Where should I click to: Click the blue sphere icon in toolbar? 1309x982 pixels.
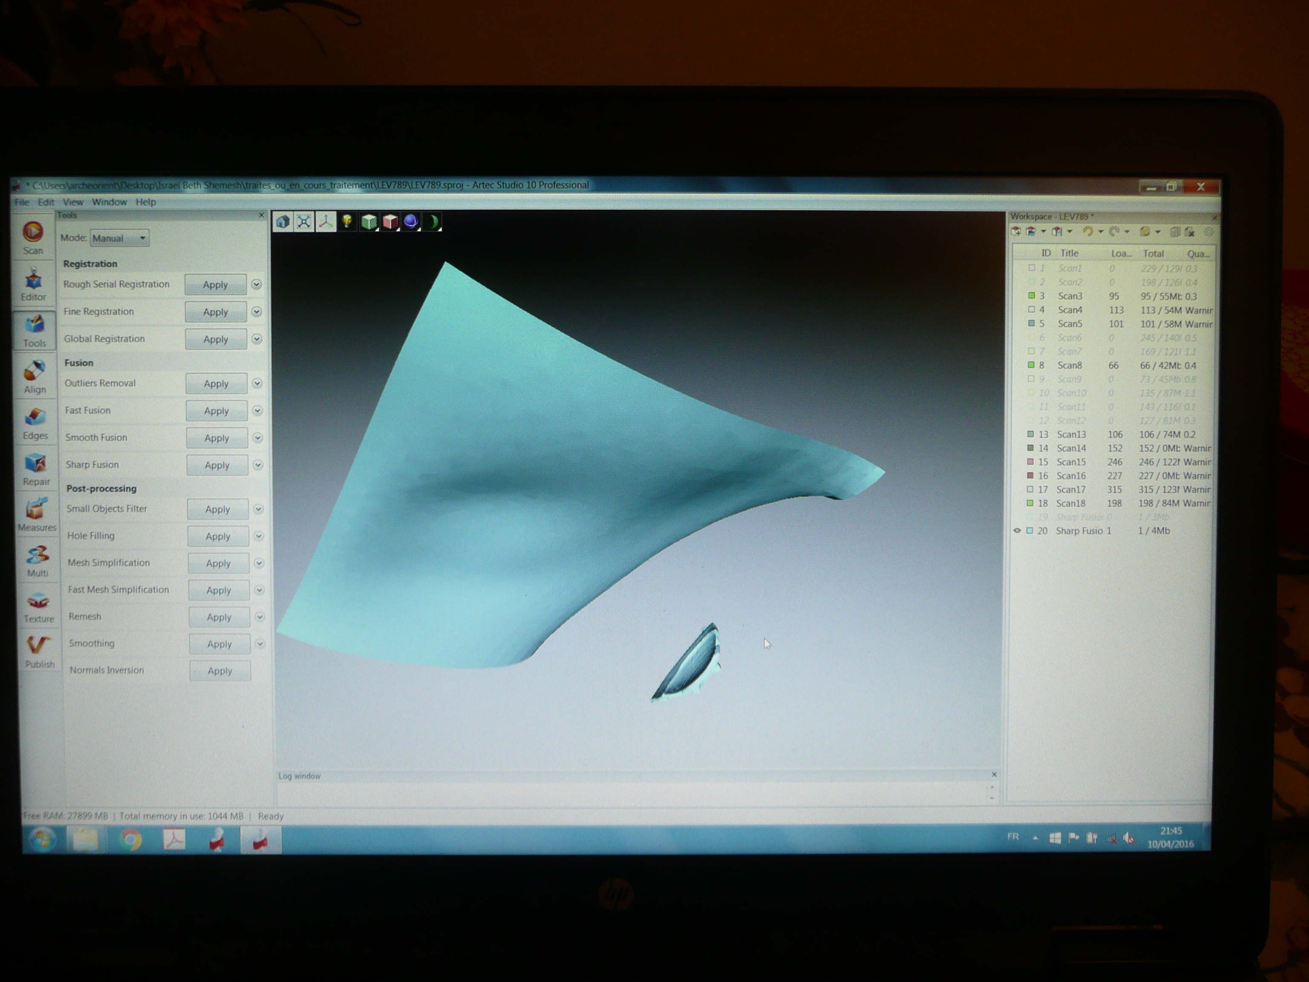411,222
